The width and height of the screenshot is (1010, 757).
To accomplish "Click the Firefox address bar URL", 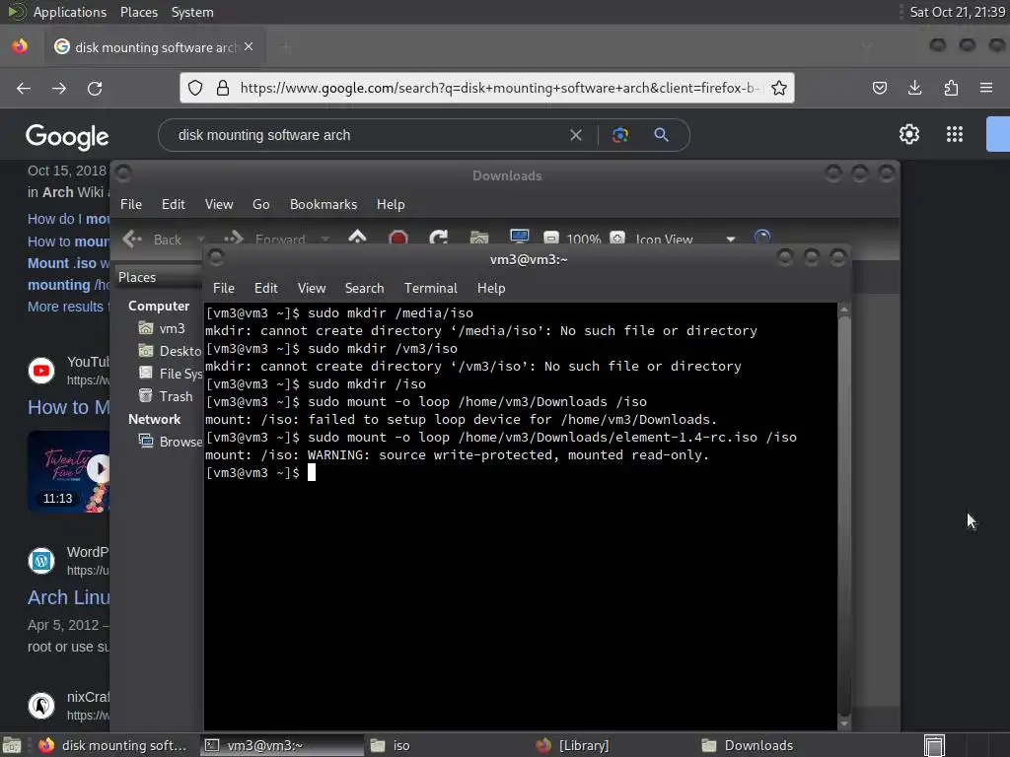I will point(499,88).
